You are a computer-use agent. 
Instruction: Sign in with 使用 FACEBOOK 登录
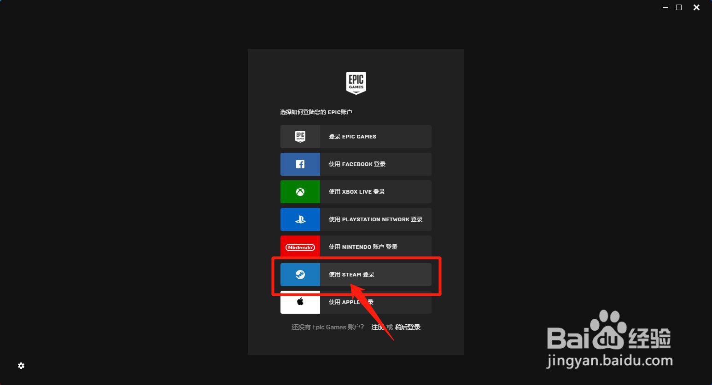click(x=356, y=164)
